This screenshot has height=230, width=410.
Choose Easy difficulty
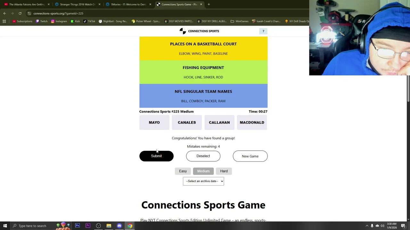pos(183,171)
